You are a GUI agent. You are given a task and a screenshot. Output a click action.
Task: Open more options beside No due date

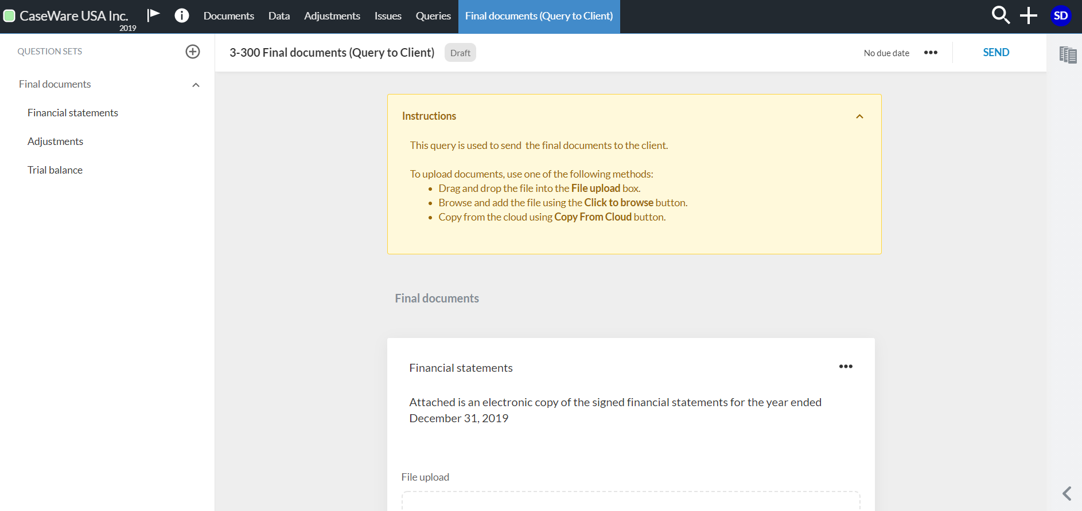(931, 53)
